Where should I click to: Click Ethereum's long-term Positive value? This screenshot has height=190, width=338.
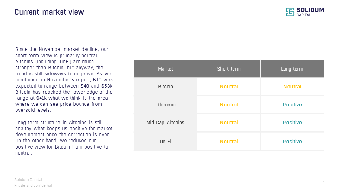pyautogui.click(x=292, y=105)
